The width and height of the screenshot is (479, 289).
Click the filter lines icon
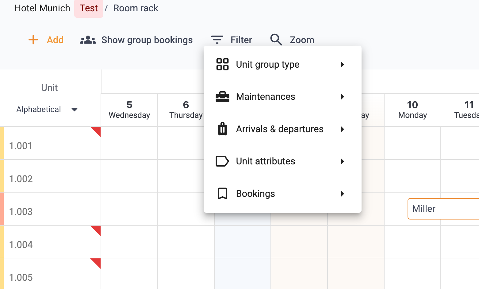217,40
